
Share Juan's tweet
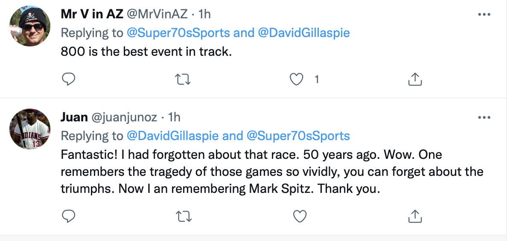pyautogui.click(x=415, y=216)
